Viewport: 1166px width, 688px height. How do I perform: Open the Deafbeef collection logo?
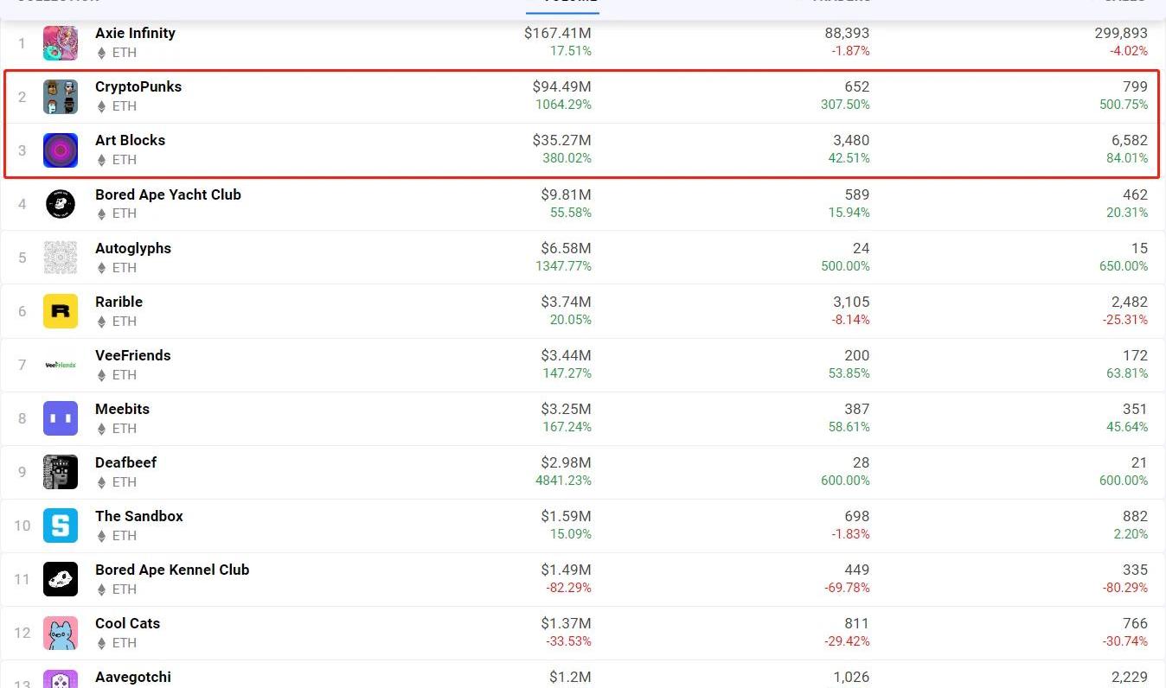click(x=61, y=472)
